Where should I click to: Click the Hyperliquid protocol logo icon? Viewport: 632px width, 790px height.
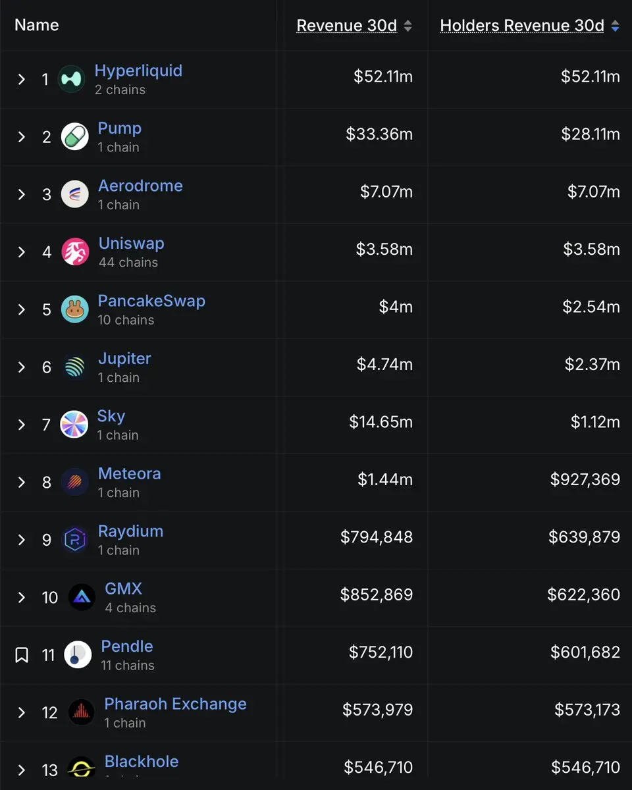click(x=71, y=79)
